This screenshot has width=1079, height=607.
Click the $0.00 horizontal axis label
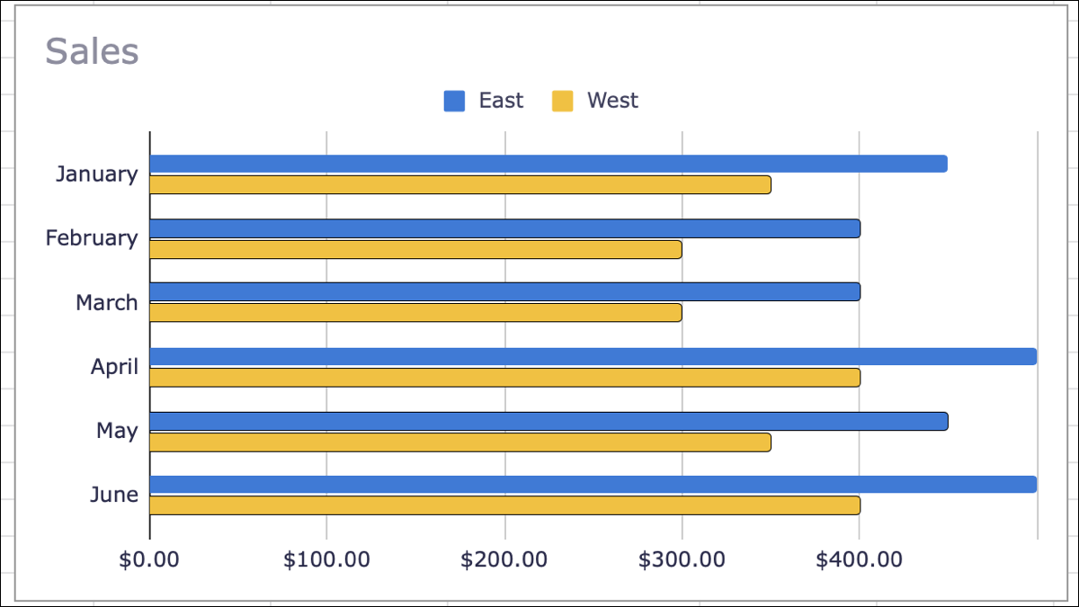pyautogui.click(x=149, y=559)
